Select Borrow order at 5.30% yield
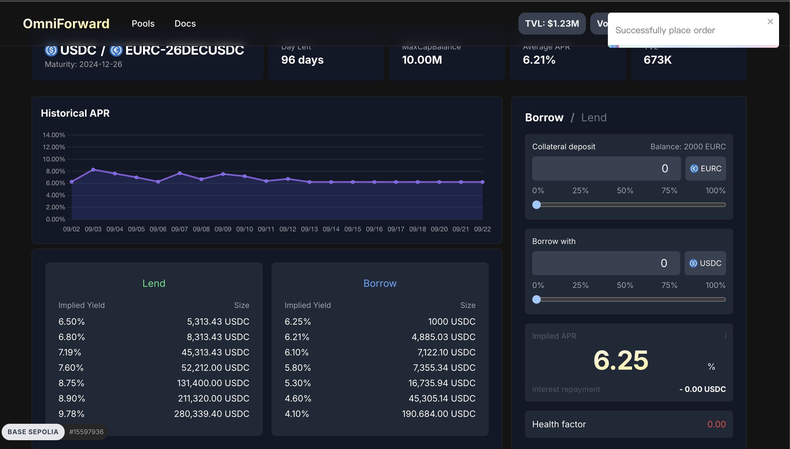This screenshot has height=449, width=790. tap(380, 383)
